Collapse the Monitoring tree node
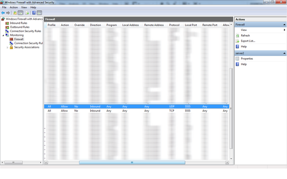287x179 pixels. 3,35
